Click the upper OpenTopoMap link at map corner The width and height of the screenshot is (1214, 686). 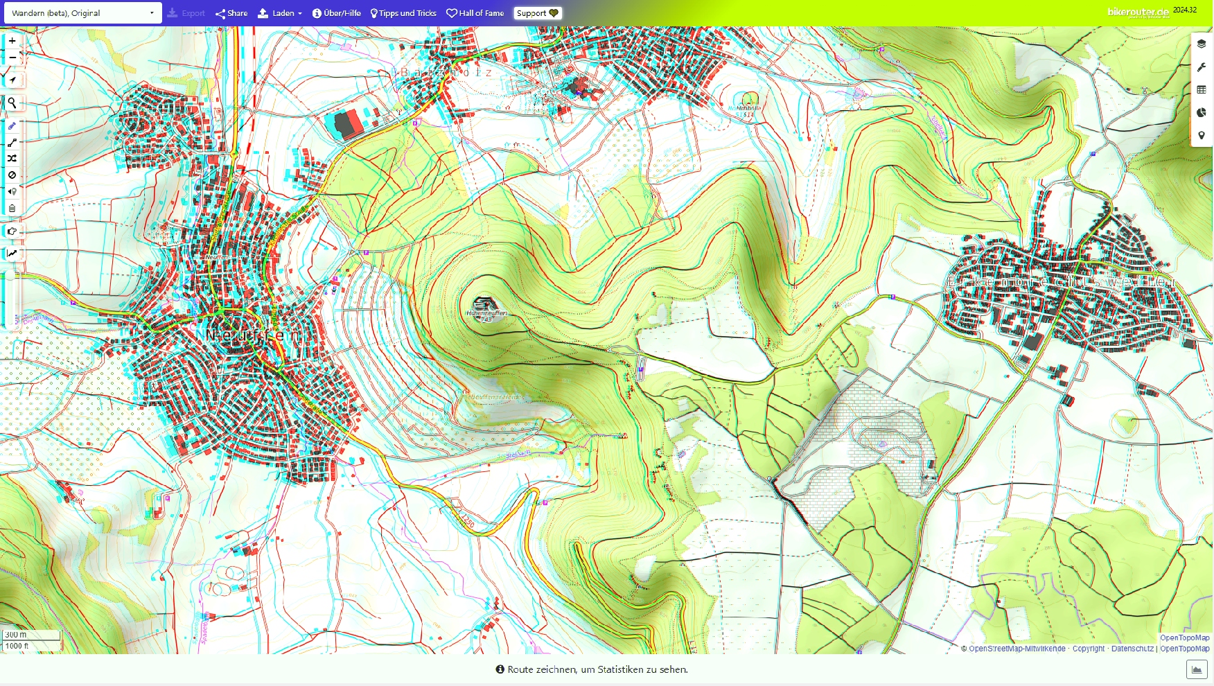click(x=1185, y=637)
